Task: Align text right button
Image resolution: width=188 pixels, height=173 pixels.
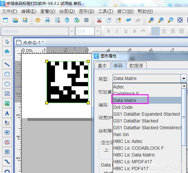Action: (173, 31)
